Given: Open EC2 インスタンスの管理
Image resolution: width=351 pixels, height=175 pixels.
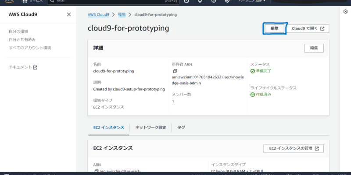Looking at the screenshot, I should point(293,148).
